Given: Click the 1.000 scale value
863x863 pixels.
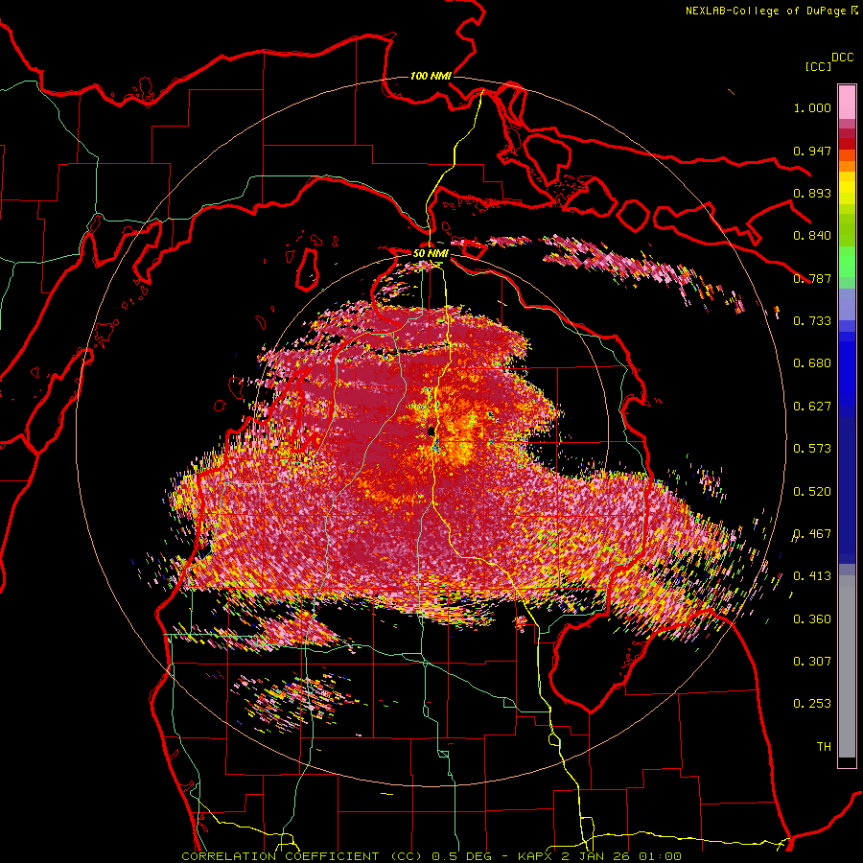Looking at the screenshot, I should (812, 107).
